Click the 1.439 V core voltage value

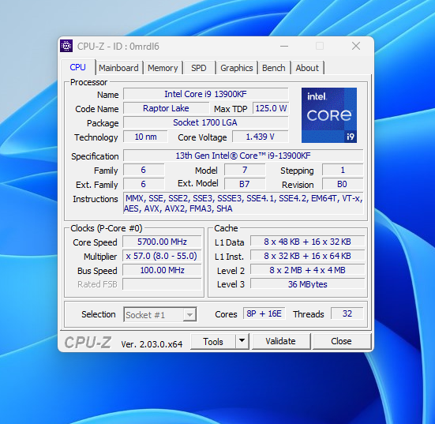(261, 137)
